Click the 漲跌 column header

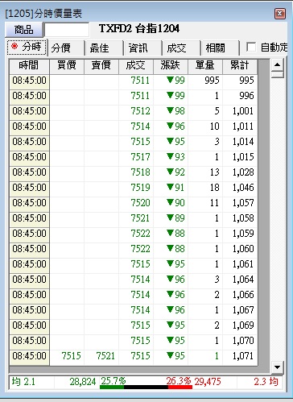171,66
